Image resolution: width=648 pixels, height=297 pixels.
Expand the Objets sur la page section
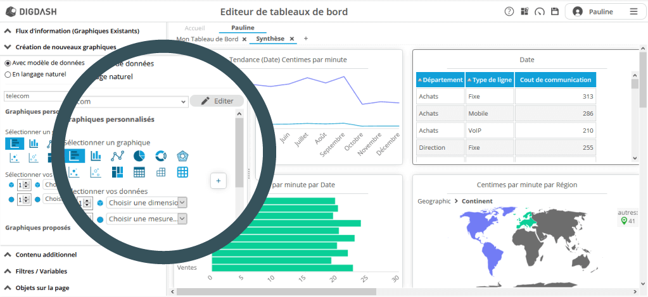[7, 288]
